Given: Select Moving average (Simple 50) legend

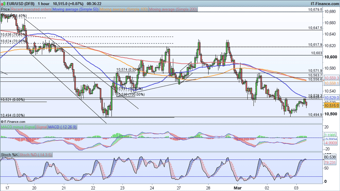Looking at the screenshot, I should tap(75, 9).
